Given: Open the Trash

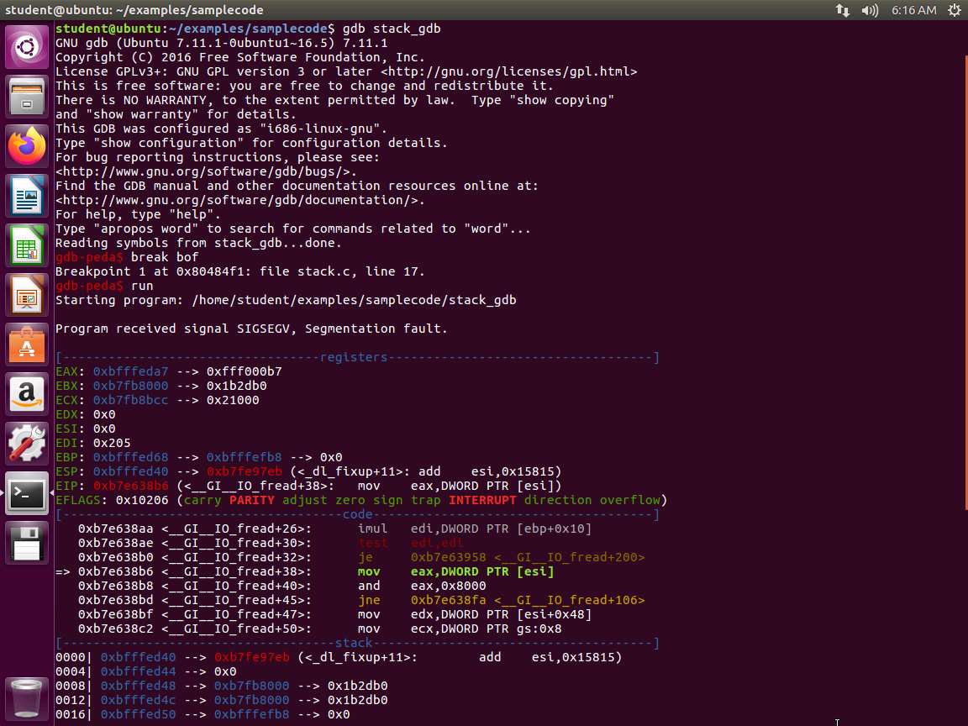Looking at the screenshot, I should pos(27,697).
